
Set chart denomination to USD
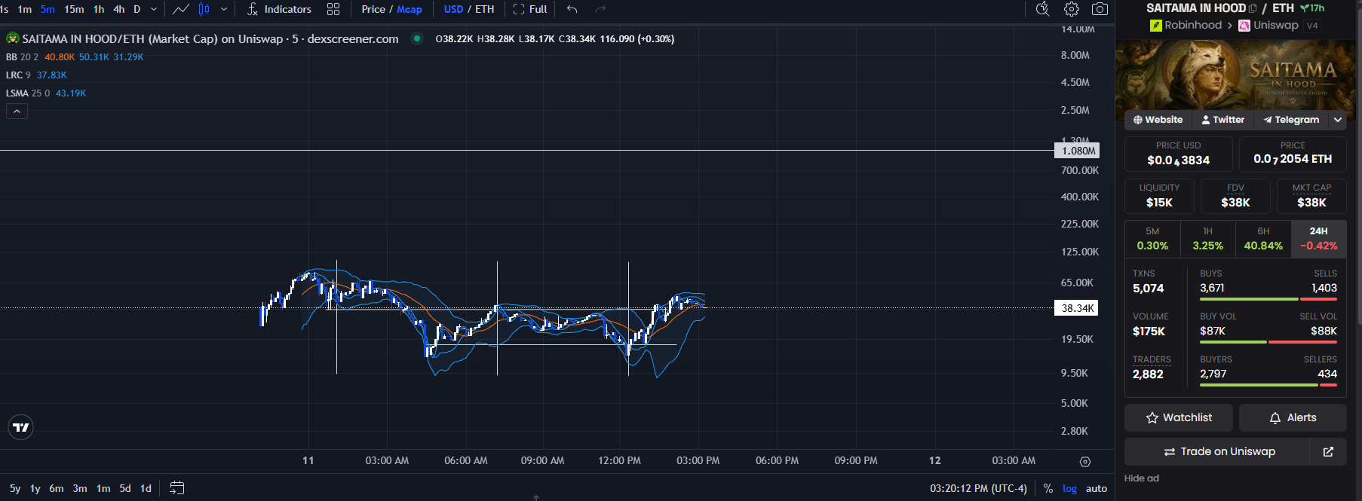tap(453, 9)
